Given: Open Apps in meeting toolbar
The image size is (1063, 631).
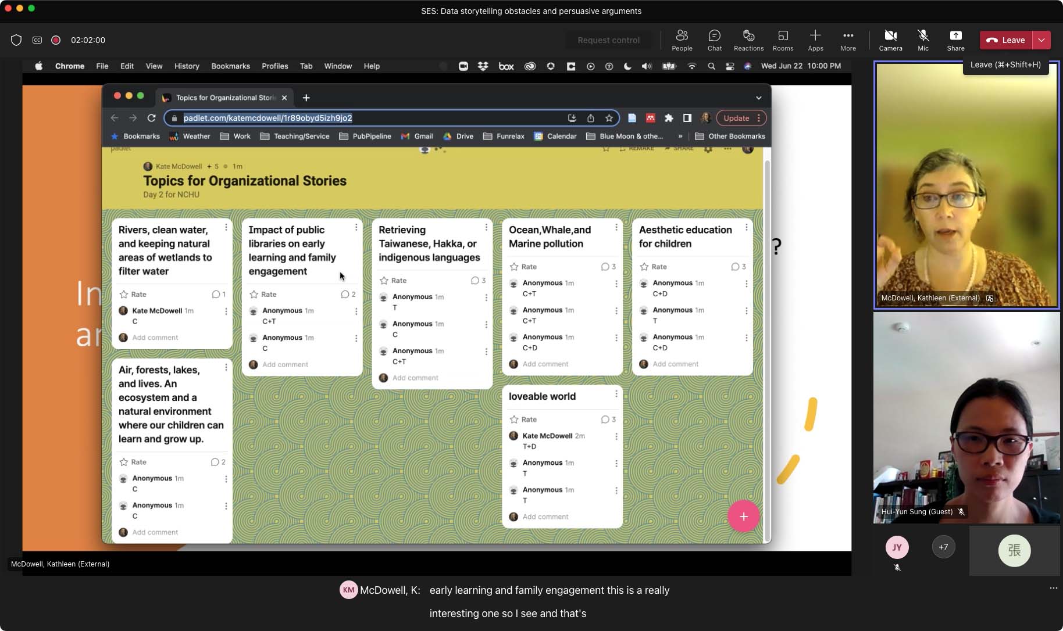Looking at the screenshot, I should [x=815, y=40].
